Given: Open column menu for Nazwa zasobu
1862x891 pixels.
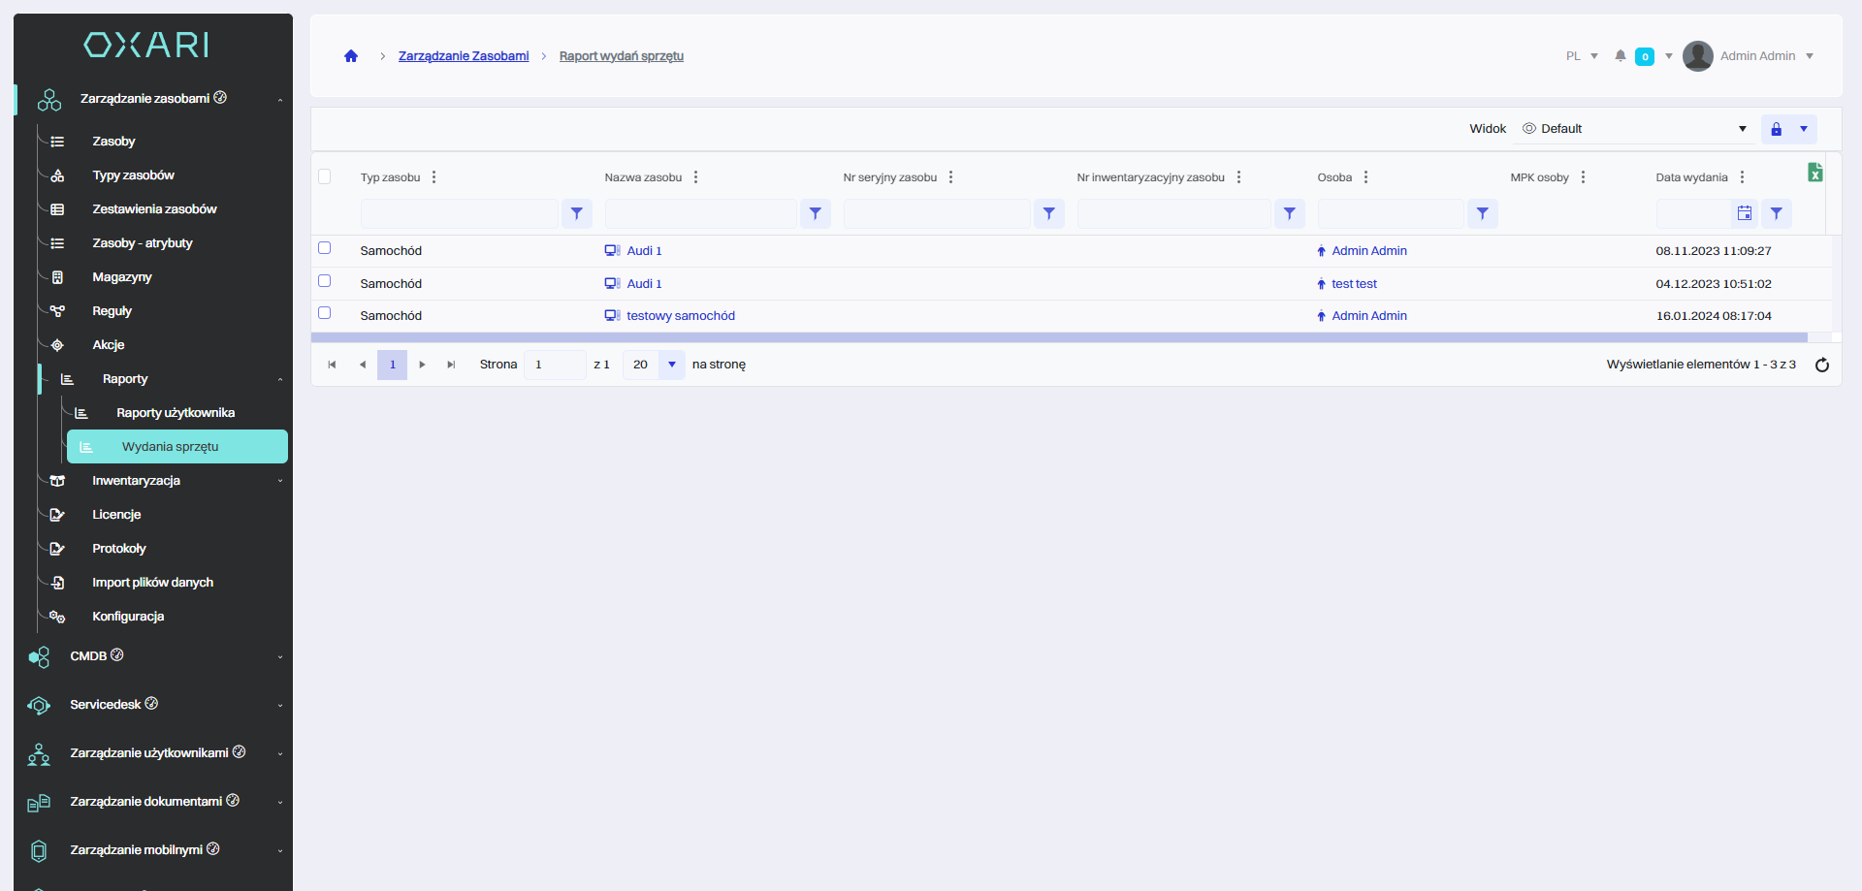Looking at the screenshot, I should coord(695,177).
